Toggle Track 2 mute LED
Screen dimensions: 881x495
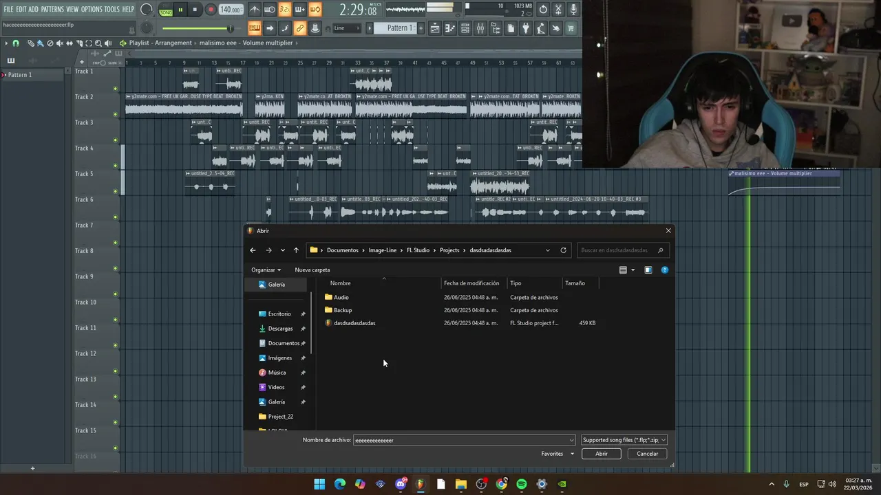[115, 115]
